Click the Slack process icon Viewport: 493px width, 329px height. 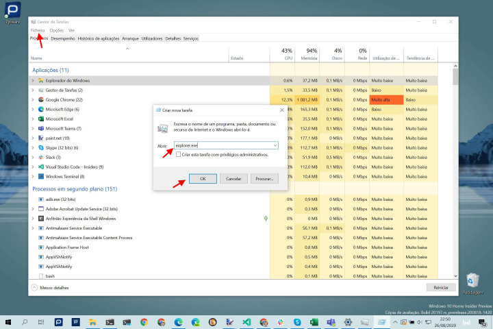[x=40, y=157]
